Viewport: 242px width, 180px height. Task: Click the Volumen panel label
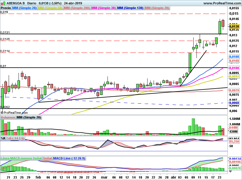8,117
